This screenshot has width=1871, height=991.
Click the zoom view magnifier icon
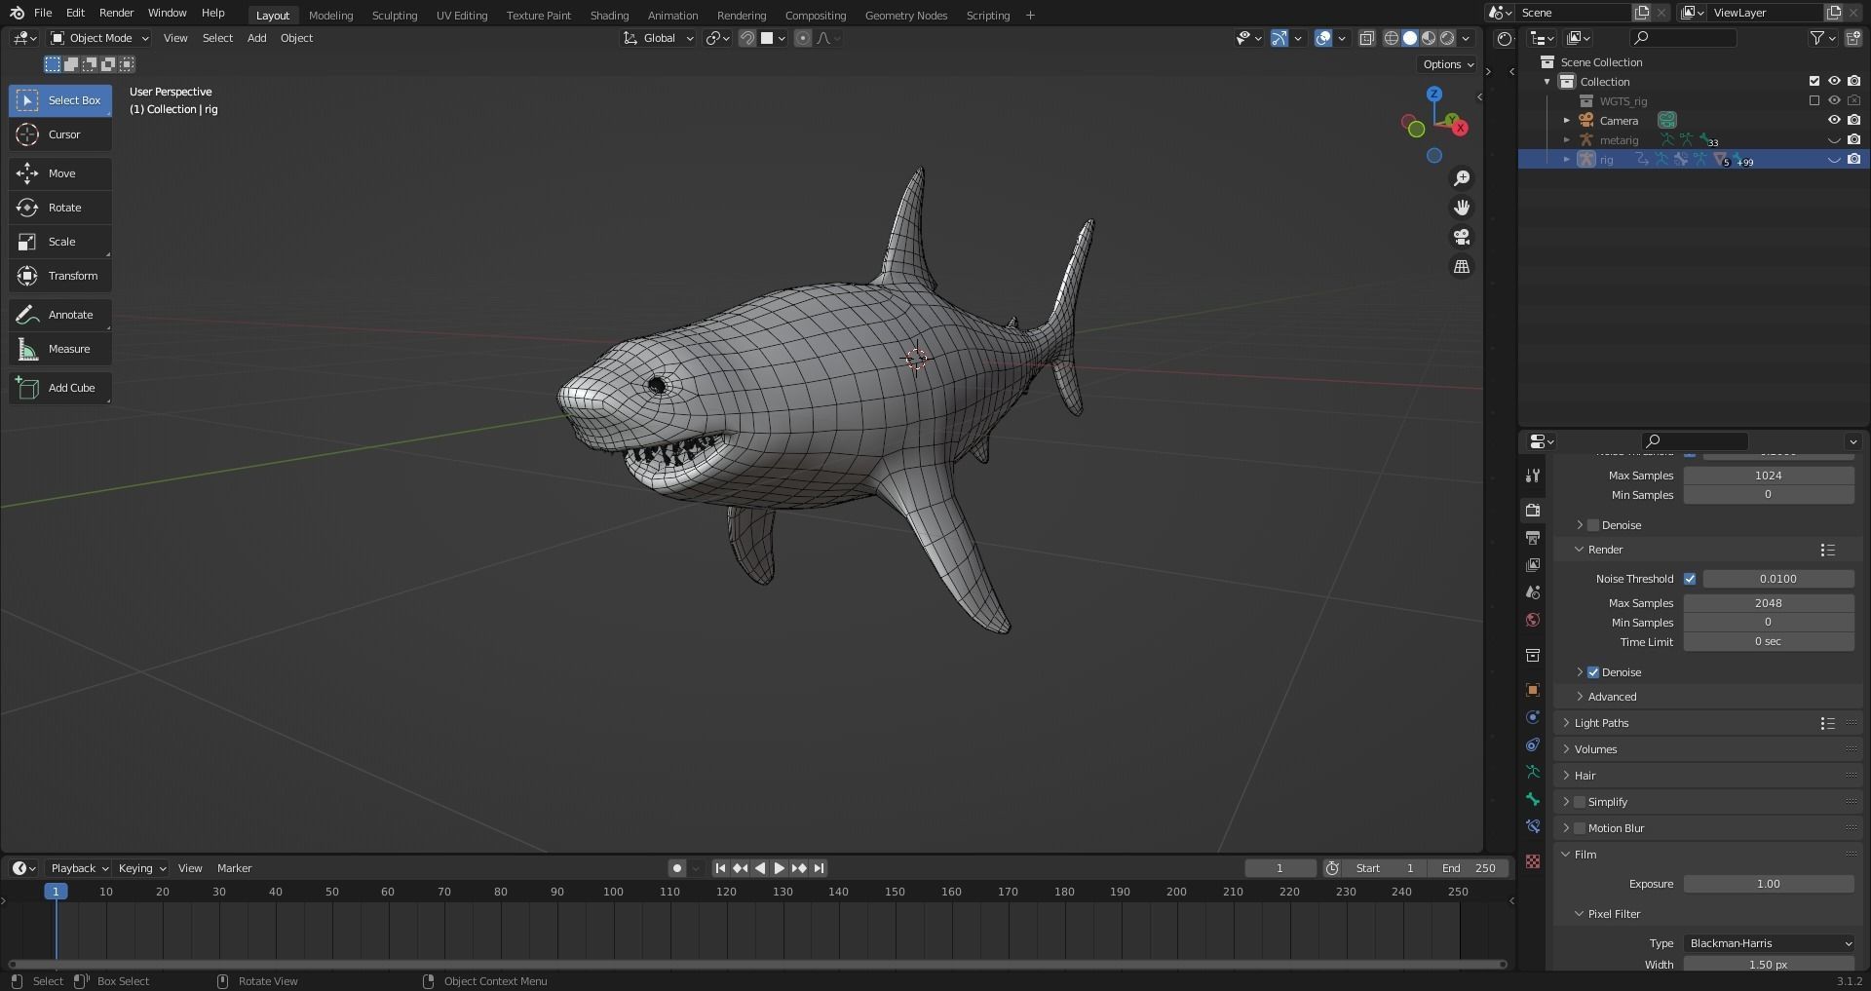1462,178
